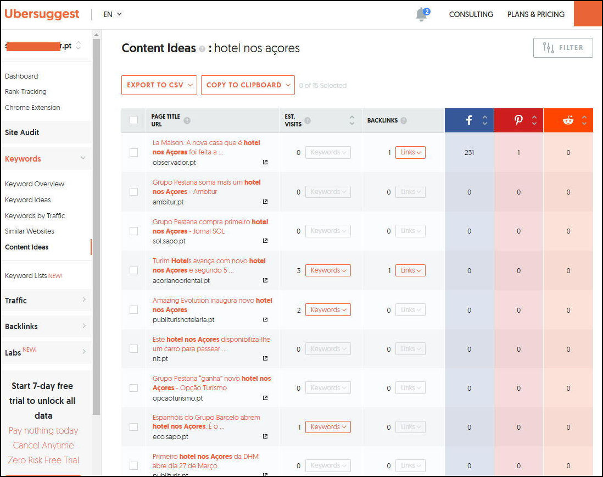Expand Keywords for acorianooriental.pt row

(x=328, y=270)
